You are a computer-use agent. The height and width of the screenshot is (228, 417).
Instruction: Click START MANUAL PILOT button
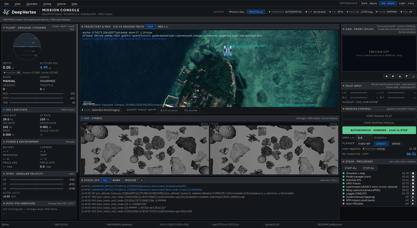tap(379, 116)
